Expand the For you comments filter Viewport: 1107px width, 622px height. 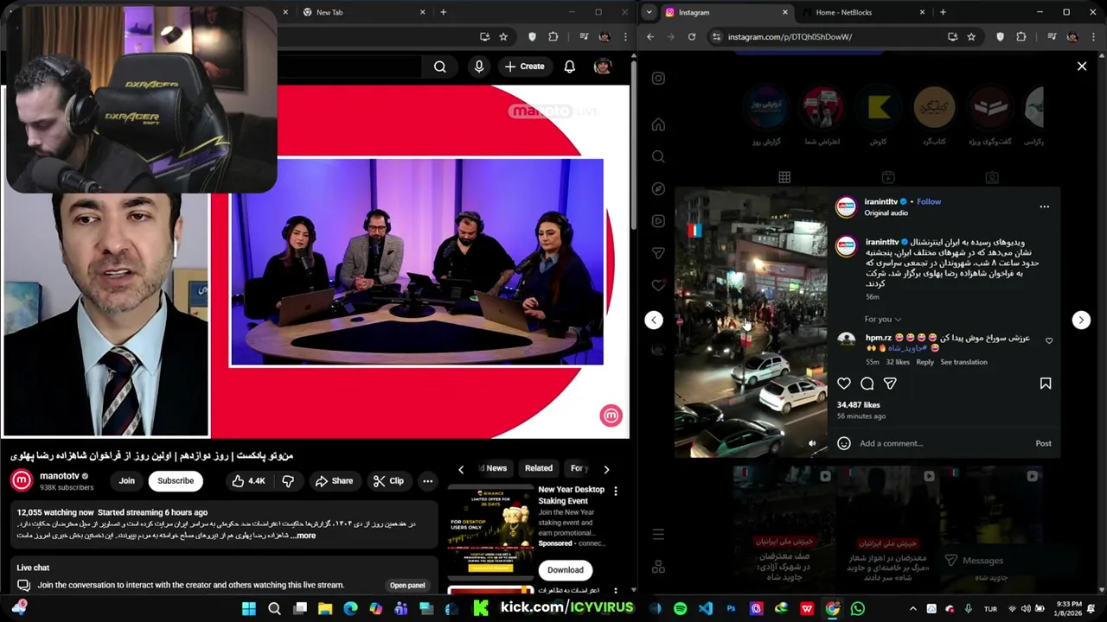(882, 319)
